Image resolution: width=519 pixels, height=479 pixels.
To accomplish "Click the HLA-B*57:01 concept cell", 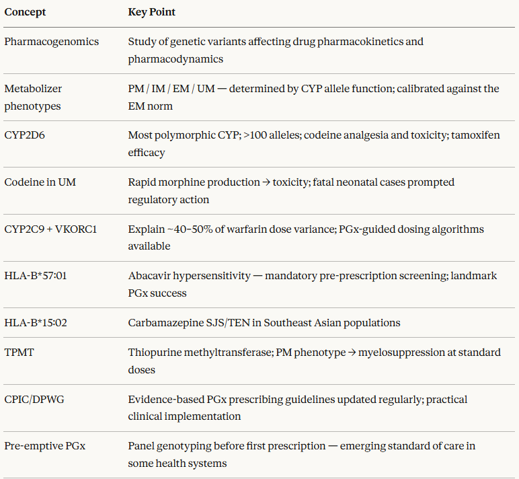I will 36,276.
